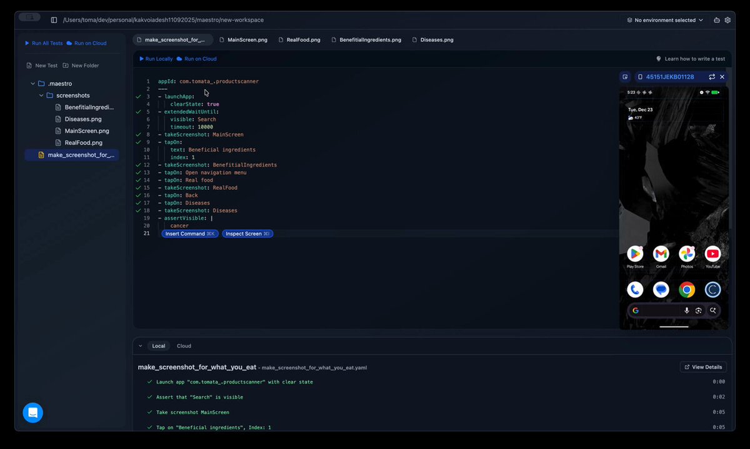Switch to the BenefitialIngredients.png tab
This screenshot has width=750, height=449.
click(366, 40)
